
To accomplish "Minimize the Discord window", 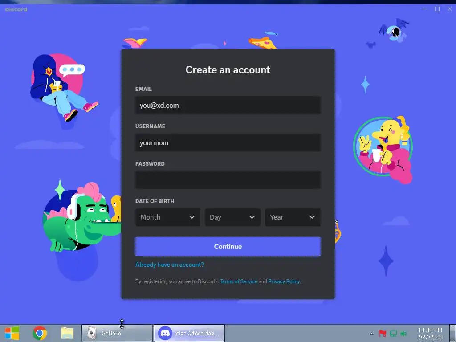I will [425, 9].
